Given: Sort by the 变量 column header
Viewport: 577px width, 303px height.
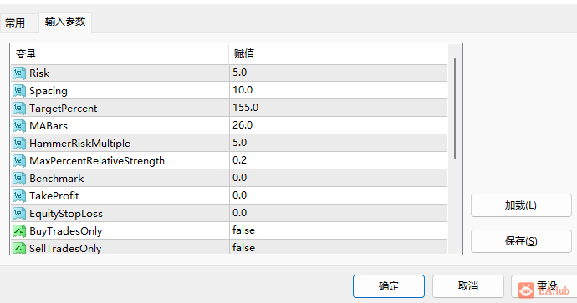Looking at the screenshot, I should pyautogui.click(x=120, y=54).
